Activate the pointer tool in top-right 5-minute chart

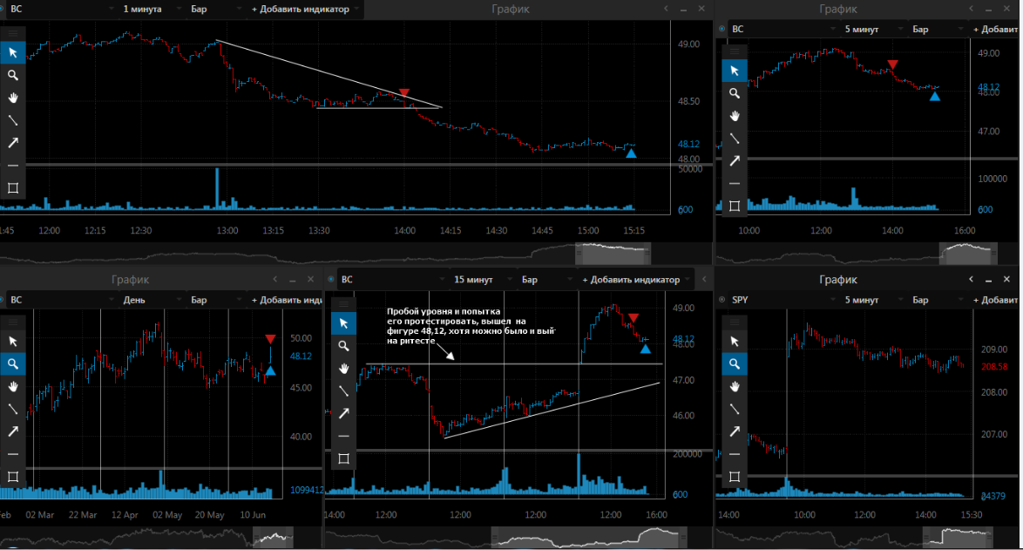pyautogui.click(x=734, y=71)
